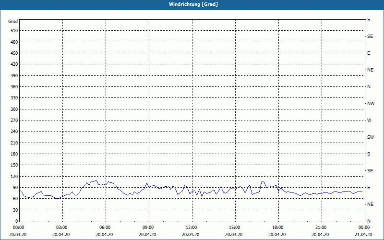Screen dimensions: 384x240
Task: Click the NE compass label near 30 degrees
Action: (371, 204)
